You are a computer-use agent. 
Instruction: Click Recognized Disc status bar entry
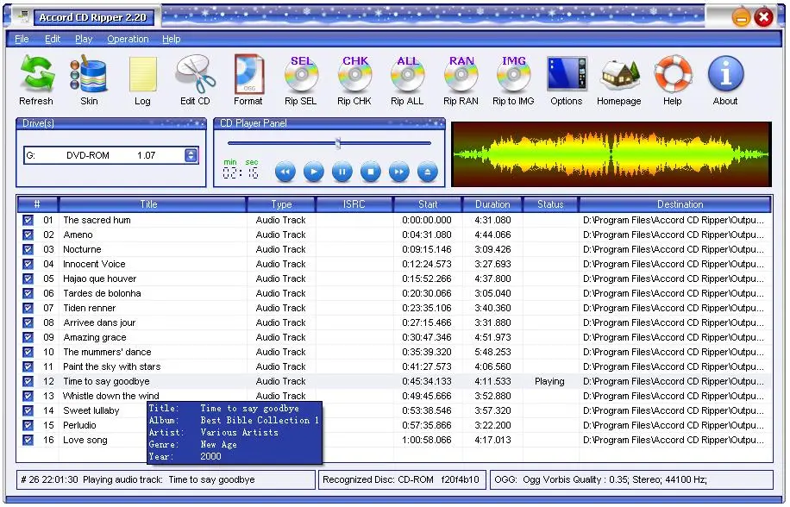tap(401, 479)
